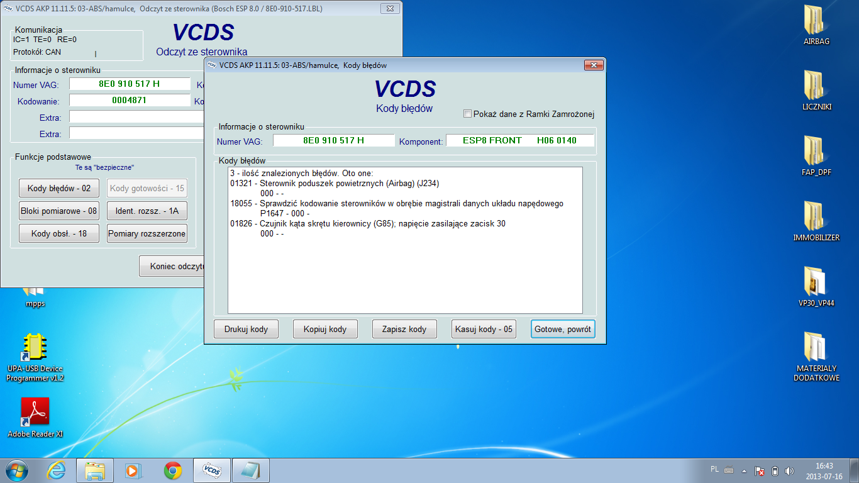Click Gotowe, powrót button
The image size is (859, 483).
pos(562,329)
